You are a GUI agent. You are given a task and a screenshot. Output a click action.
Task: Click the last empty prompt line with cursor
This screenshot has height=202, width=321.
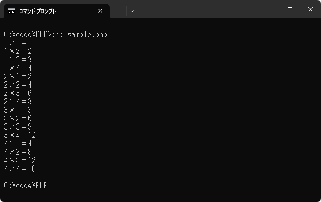(x=28, y=186)
